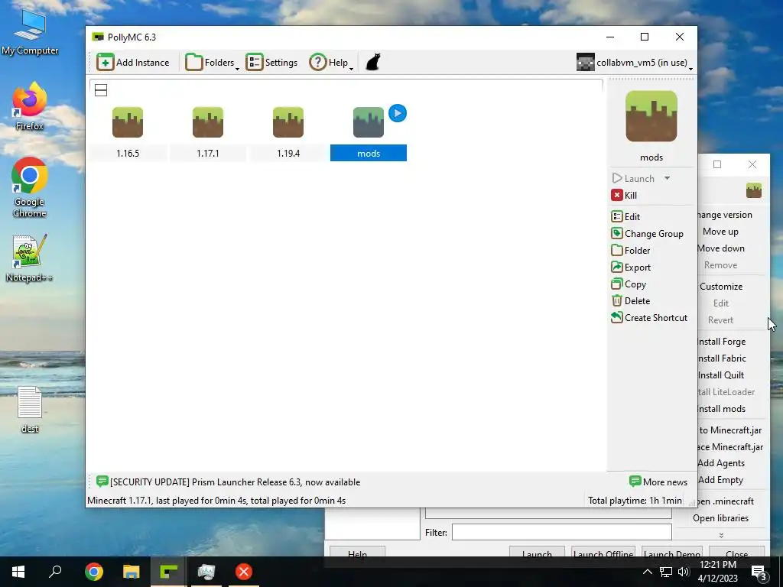783x587 pixels.
Task: Click Edit in the instance sidebar
Action: [x=625, y=216]
